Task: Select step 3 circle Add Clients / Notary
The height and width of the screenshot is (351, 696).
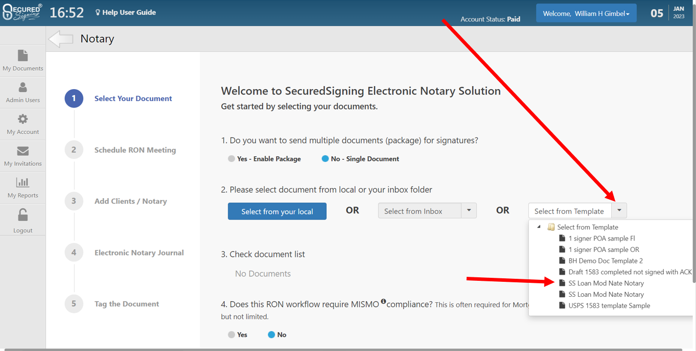Action: click(74, 201)
